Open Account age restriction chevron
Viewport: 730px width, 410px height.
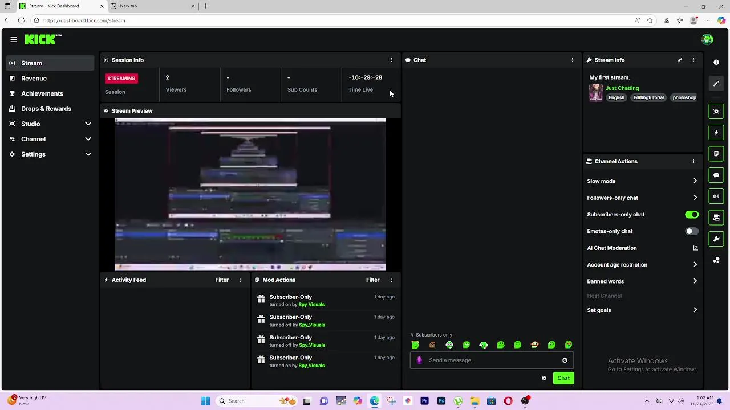pos(695,264)
